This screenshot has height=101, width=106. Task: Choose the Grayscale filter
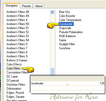coord(65,28)
